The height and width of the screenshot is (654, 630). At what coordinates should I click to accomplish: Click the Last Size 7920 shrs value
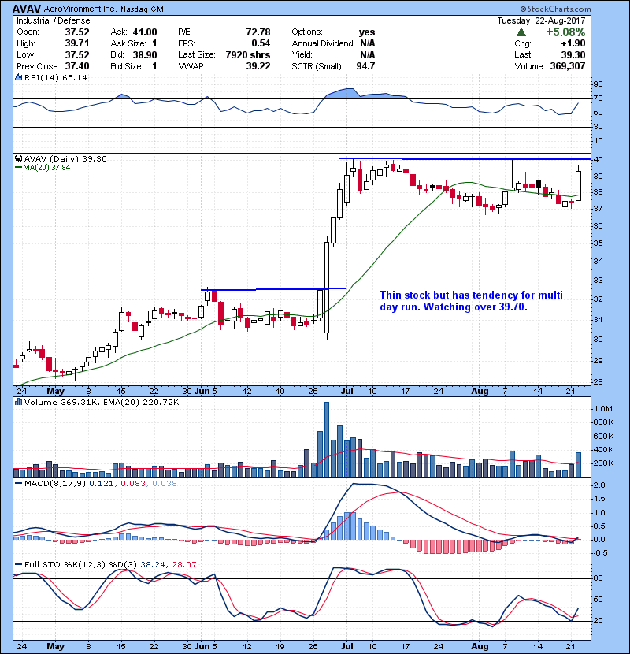pos(248,54)
